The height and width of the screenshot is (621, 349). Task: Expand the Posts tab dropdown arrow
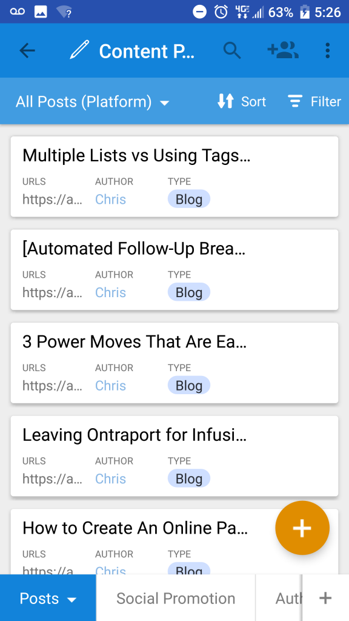(71, 600)
